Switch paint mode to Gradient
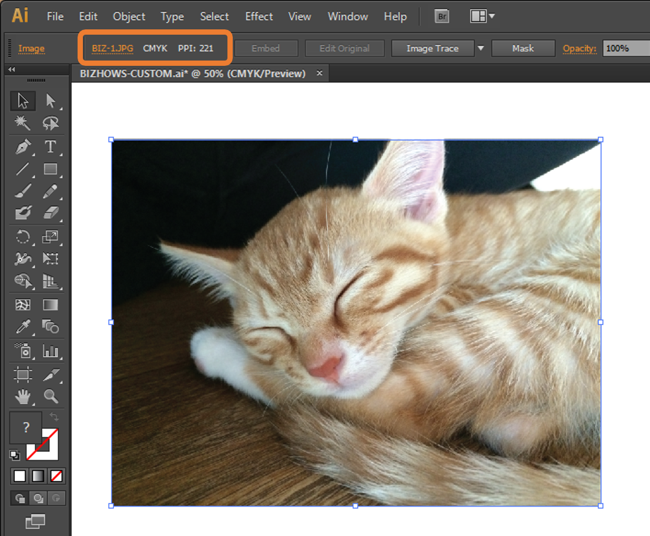The image size is (650, 536). pyautogui.click(x=38, y=475)
